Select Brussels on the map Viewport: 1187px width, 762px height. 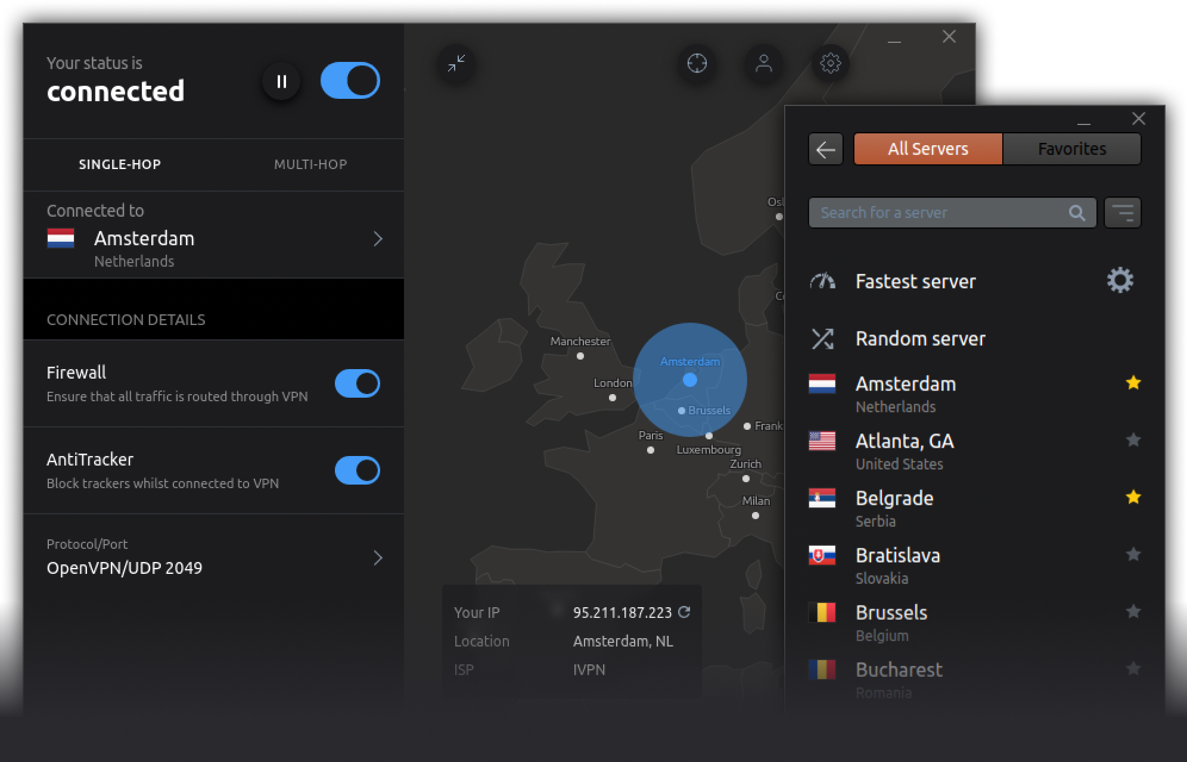(682, 411)
